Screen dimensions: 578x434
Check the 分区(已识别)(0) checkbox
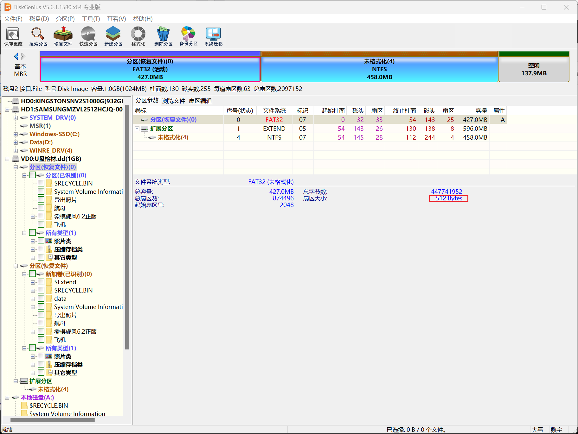32,175
